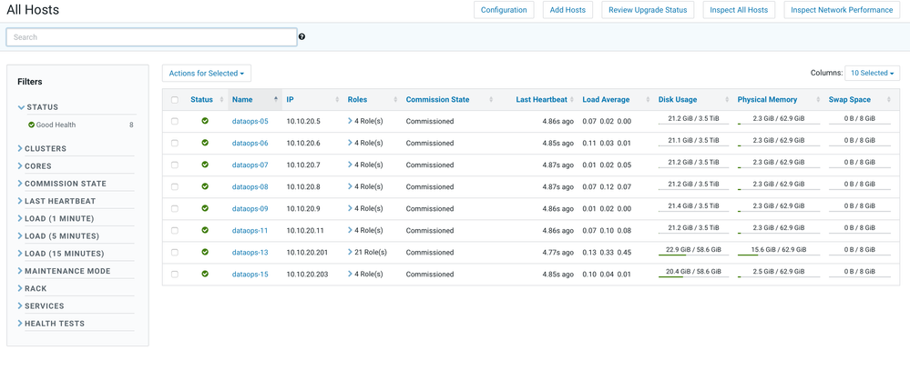Select the checkbox for dataops-15 row

pos(175,274)
